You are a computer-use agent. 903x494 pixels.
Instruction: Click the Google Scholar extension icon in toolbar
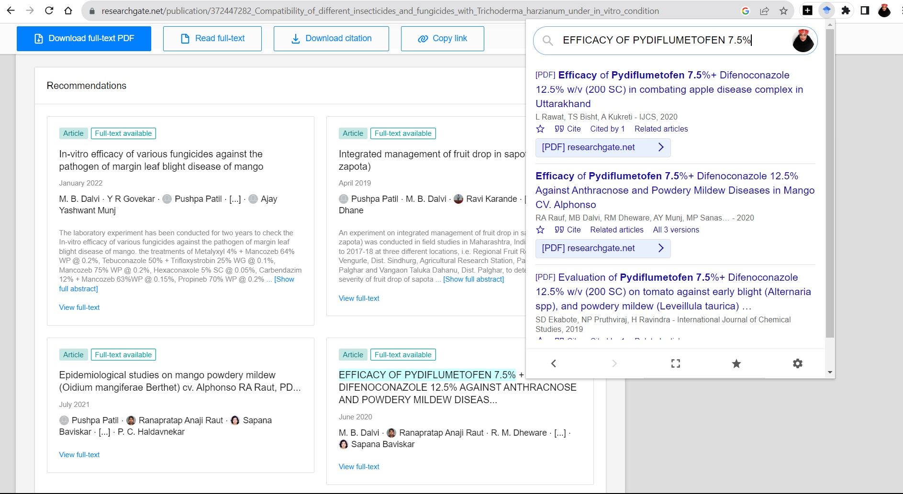[827, 10]
